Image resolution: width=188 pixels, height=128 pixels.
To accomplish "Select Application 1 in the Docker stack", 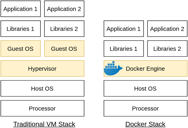I will click(123, 29).
